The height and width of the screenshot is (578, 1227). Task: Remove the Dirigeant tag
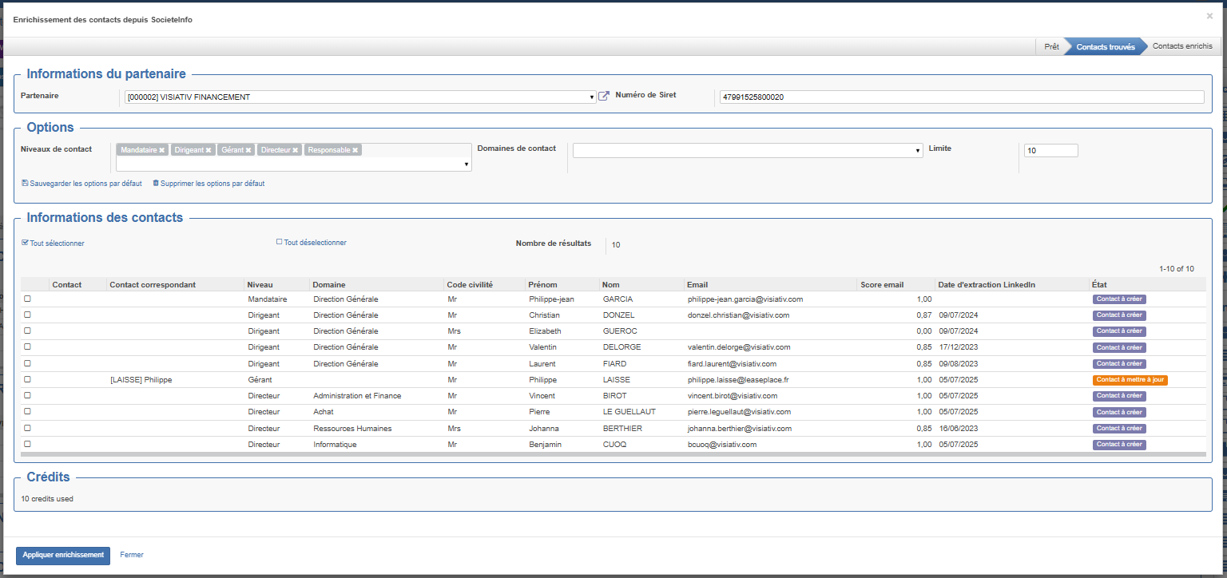pyautogui.click(x=208, y=150)
